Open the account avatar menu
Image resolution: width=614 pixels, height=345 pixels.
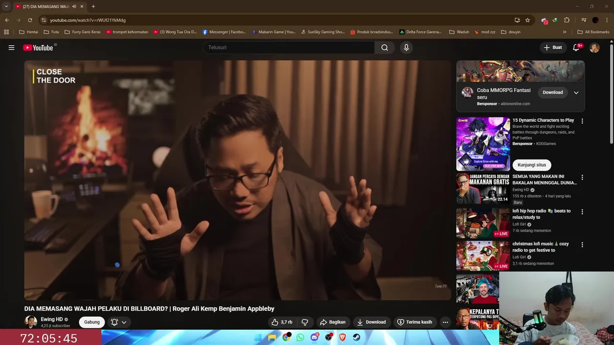594,47
